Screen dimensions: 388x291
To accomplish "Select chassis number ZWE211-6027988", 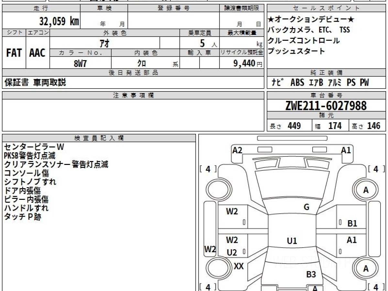I will pyautogui.click(x=326, y=106).
